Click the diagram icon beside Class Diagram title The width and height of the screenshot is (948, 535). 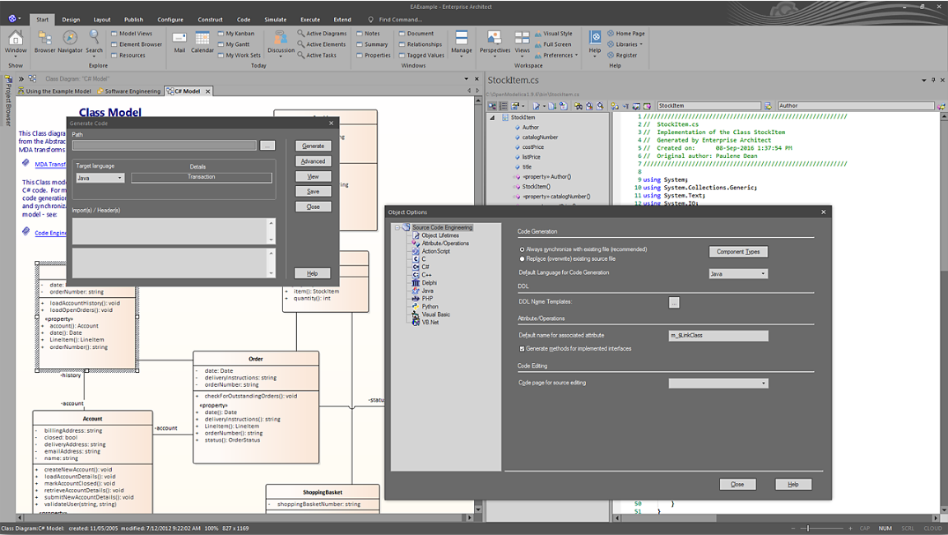(x=33, y=78)
